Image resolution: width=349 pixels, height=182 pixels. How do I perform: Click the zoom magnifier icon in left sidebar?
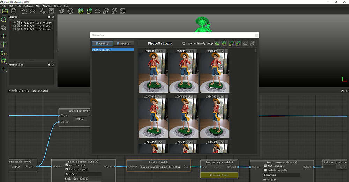pos(4,20)
